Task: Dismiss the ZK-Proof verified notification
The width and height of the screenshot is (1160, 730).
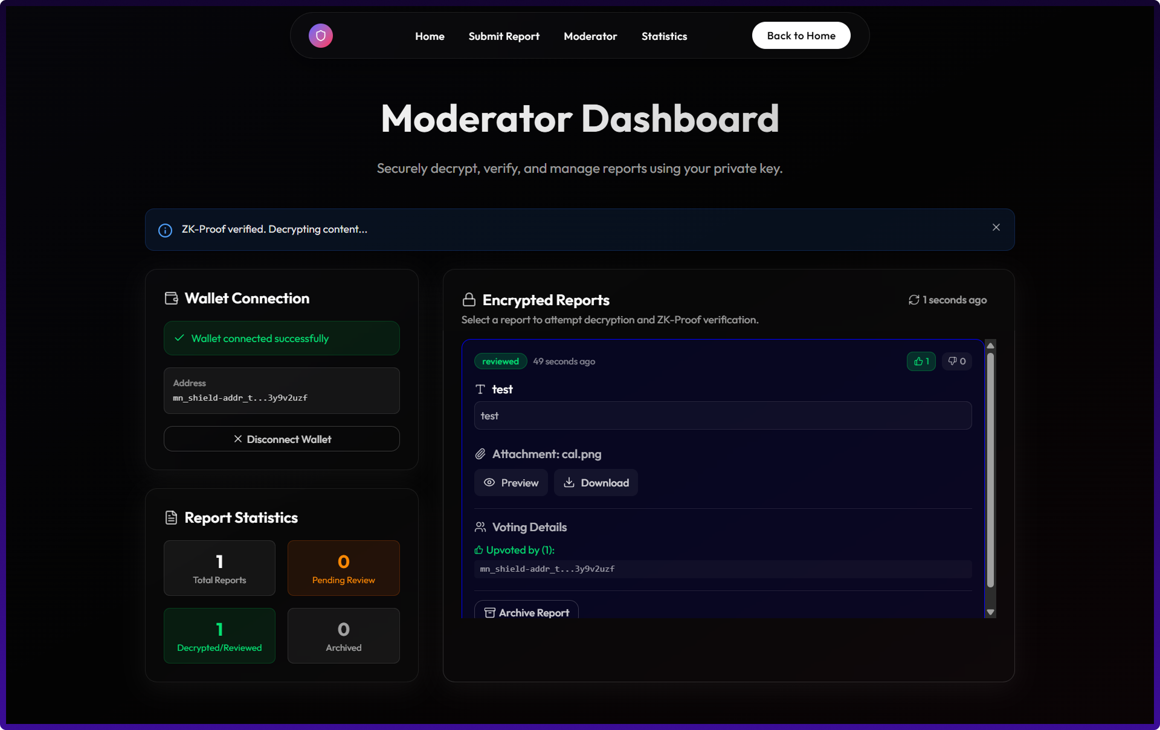Action: (x=996, y=227)
